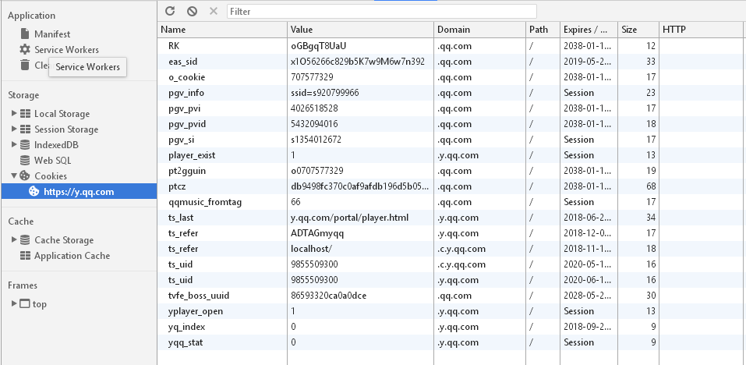The width and height of the screenshot is (746, 365).
Task: Click value 86593320ca0a0dce
Action: pos(329,296)
